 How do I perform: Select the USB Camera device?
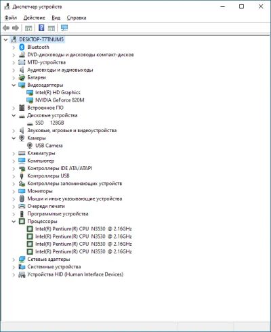tap(49, 146)
